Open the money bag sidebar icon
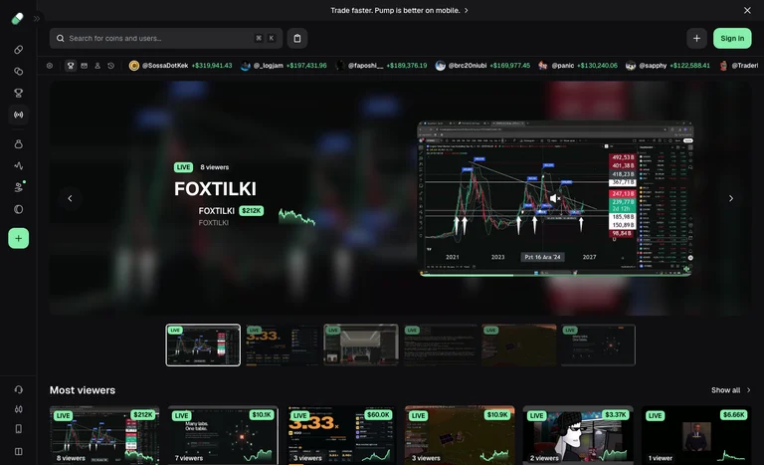Viewport: 764px width, 465px height. [x=19, y=144]
